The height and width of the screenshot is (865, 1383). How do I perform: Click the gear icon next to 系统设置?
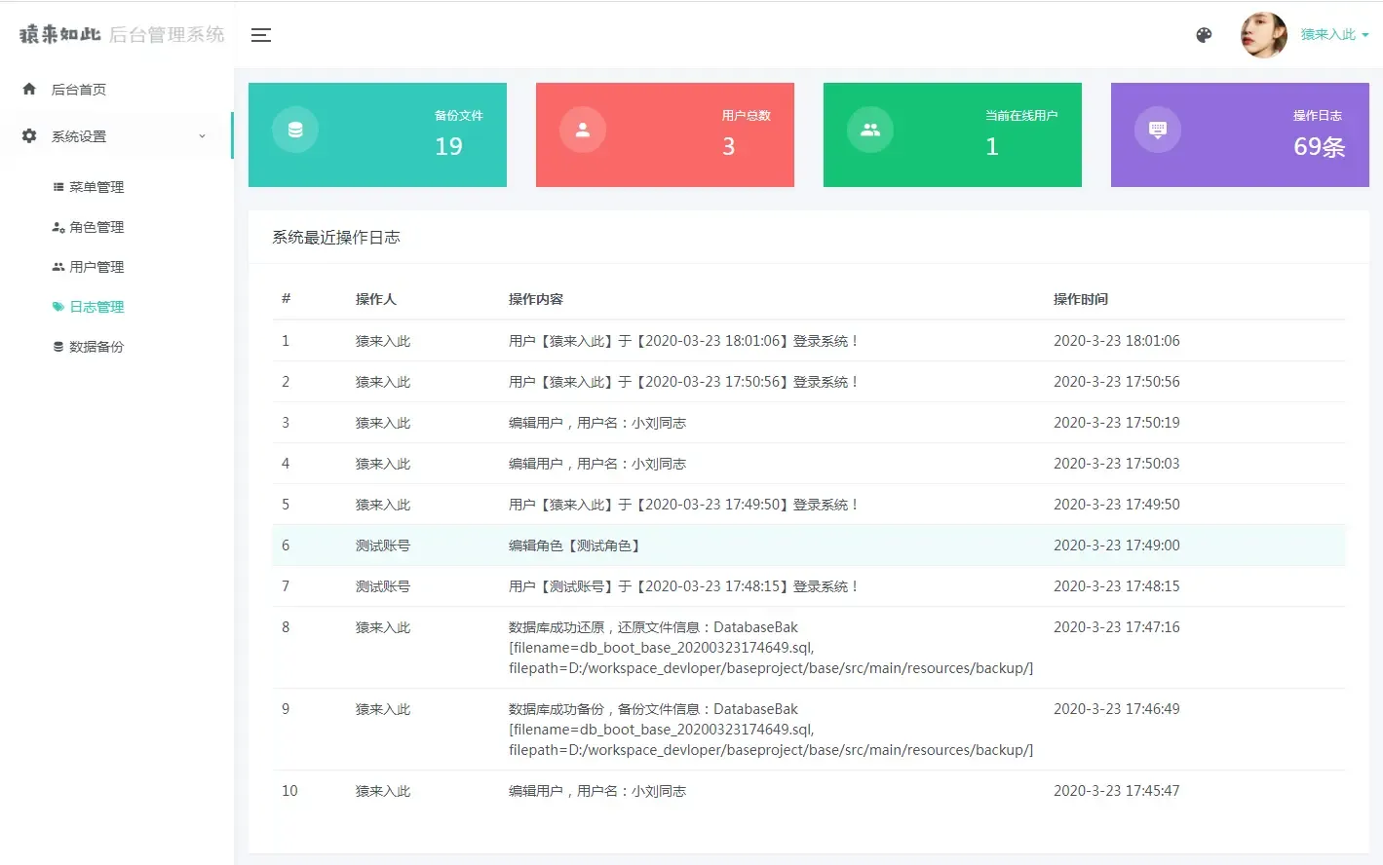(27, 136)
